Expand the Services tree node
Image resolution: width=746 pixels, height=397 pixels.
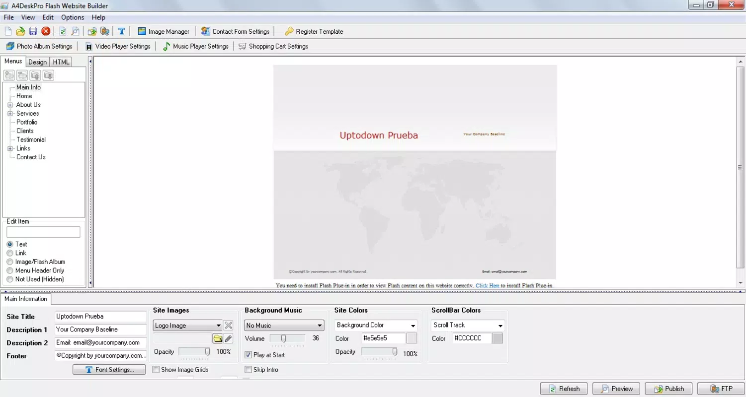[x=10, y=114]
